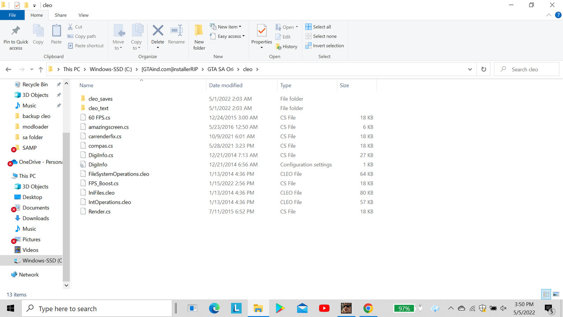Viewport: 563px width, 317px height.
Task: Switch to Large icons view in status bar
Action: tap(556, 294)
